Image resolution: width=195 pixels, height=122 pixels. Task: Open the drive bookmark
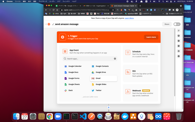click(x=56, y=14)
